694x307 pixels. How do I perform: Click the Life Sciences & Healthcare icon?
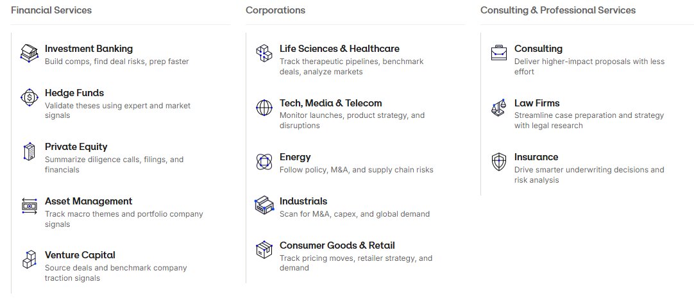tap(264, 53)
